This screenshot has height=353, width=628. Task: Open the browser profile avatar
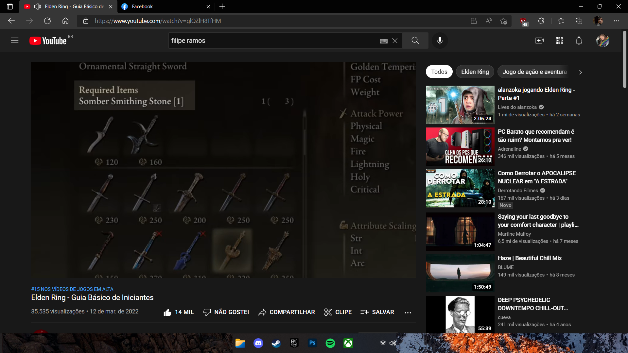click(598, 21)
